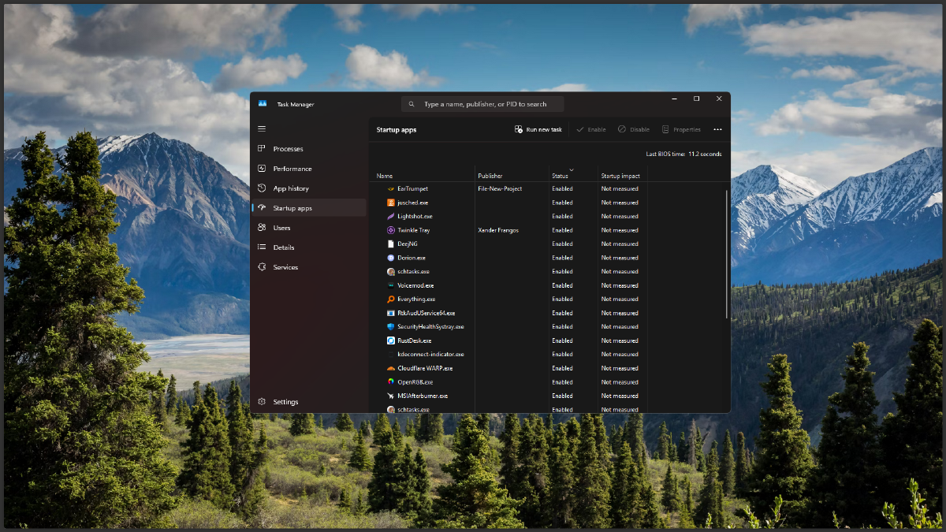This screenshot has height=532, width=946.
Task: Click the Performance icon in the sidebar
Action: [262, 169]
